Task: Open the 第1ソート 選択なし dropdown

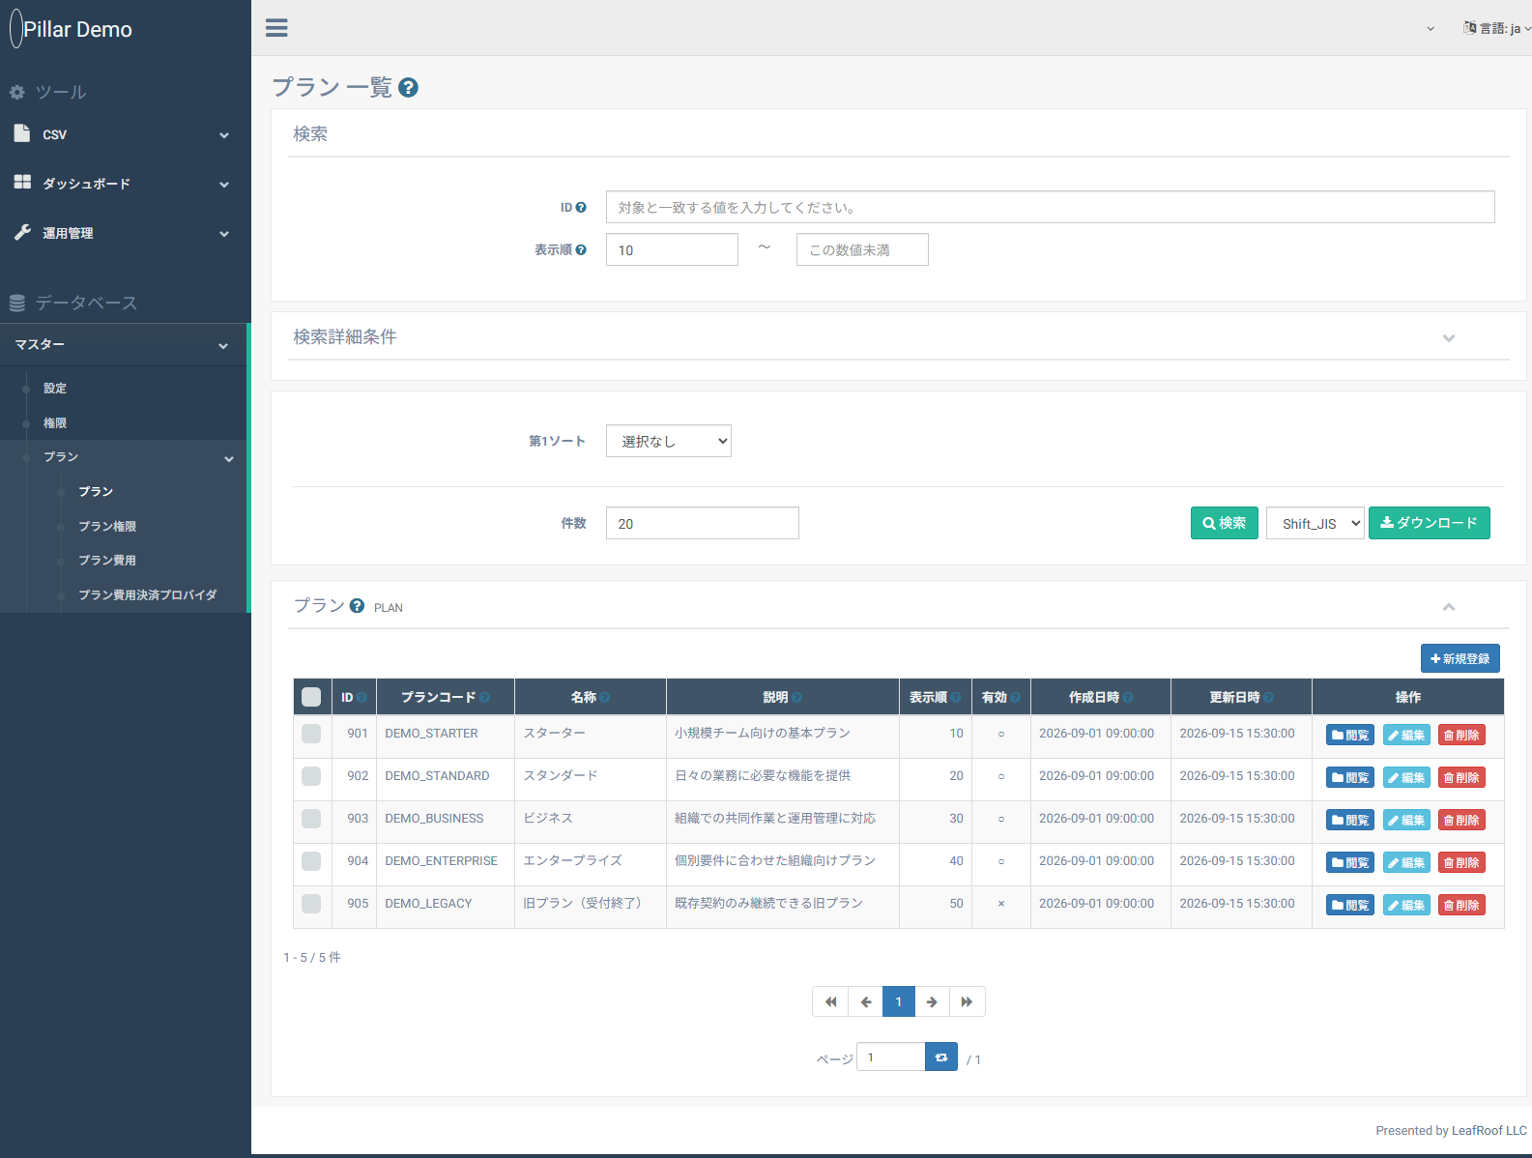Action: pyautogui.click(x=669, y=441)
